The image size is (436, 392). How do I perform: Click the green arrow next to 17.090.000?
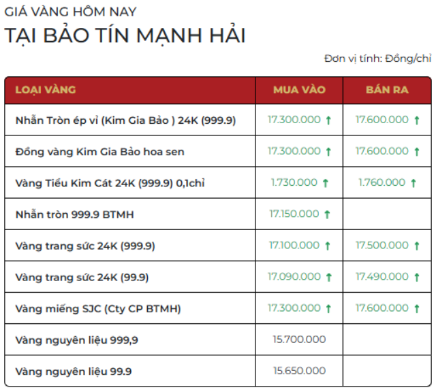328,277
